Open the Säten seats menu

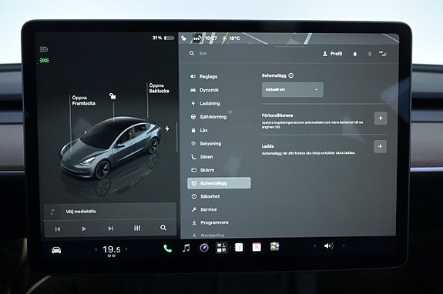pyautogui.click(x=202, y=156)
